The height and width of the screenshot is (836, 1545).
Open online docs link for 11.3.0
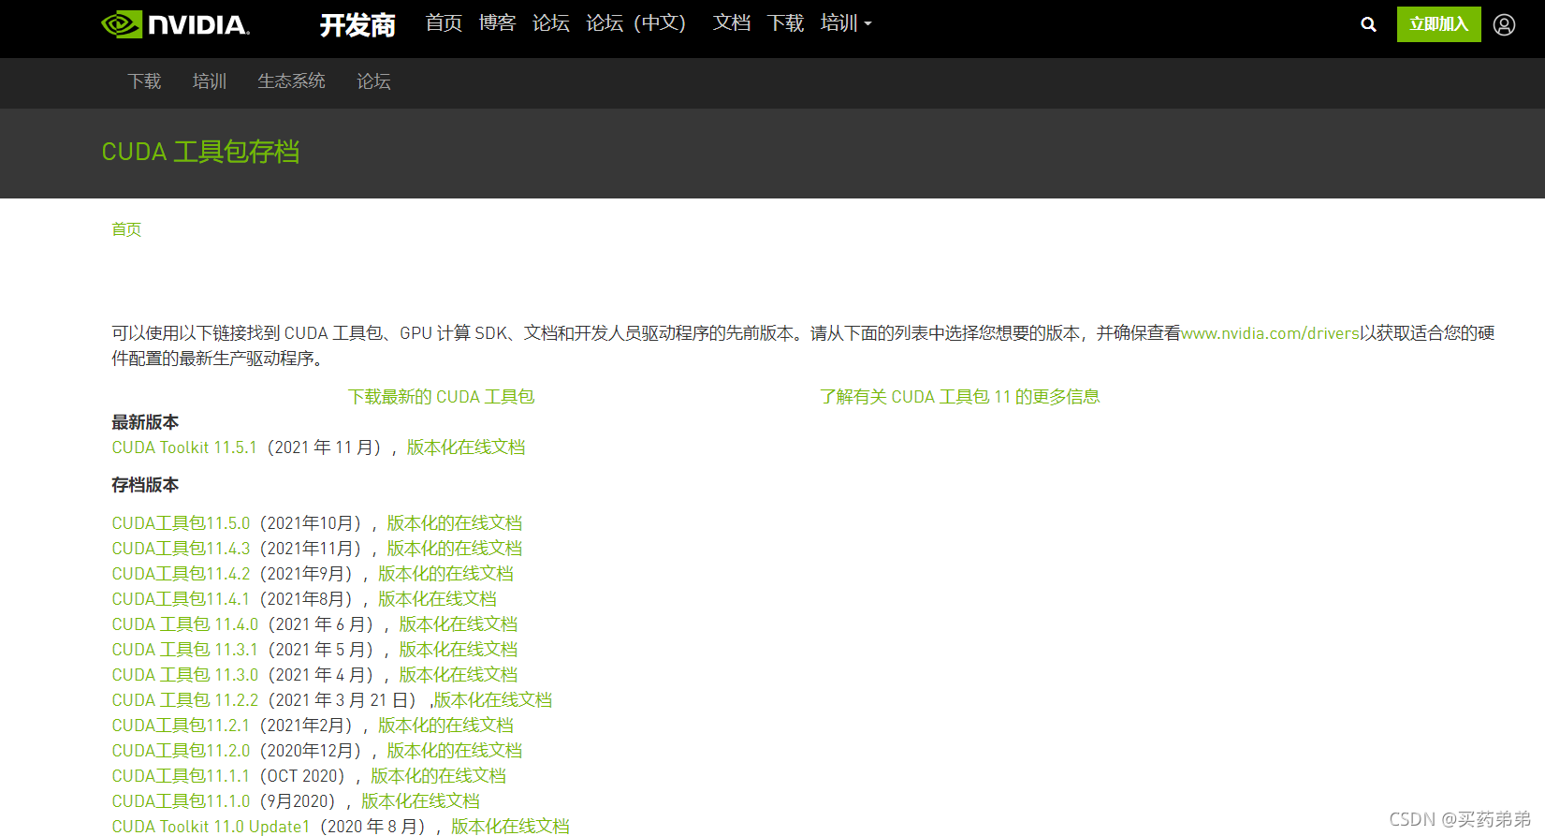[x=459, y=675]
